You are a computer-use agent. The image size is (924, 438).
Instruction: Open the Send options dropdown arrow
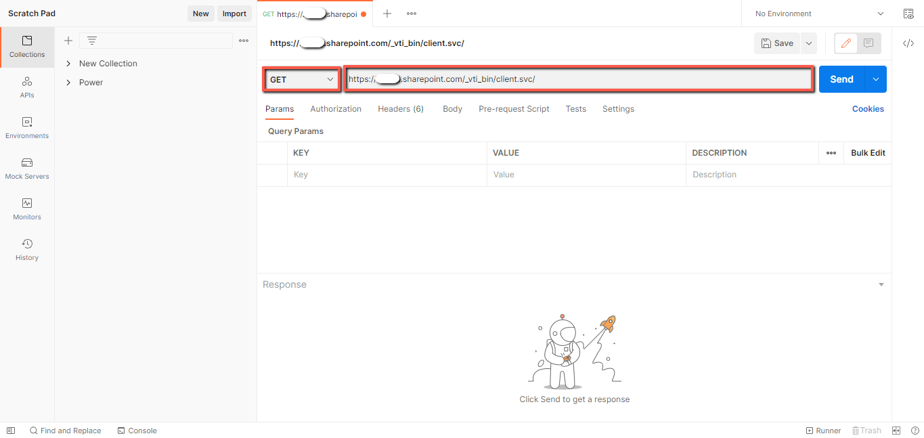click(x=875, y=79)
